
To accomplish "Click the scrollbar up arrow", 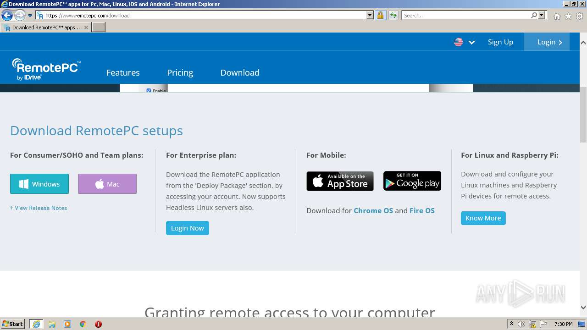I will (x=583, y=43).
